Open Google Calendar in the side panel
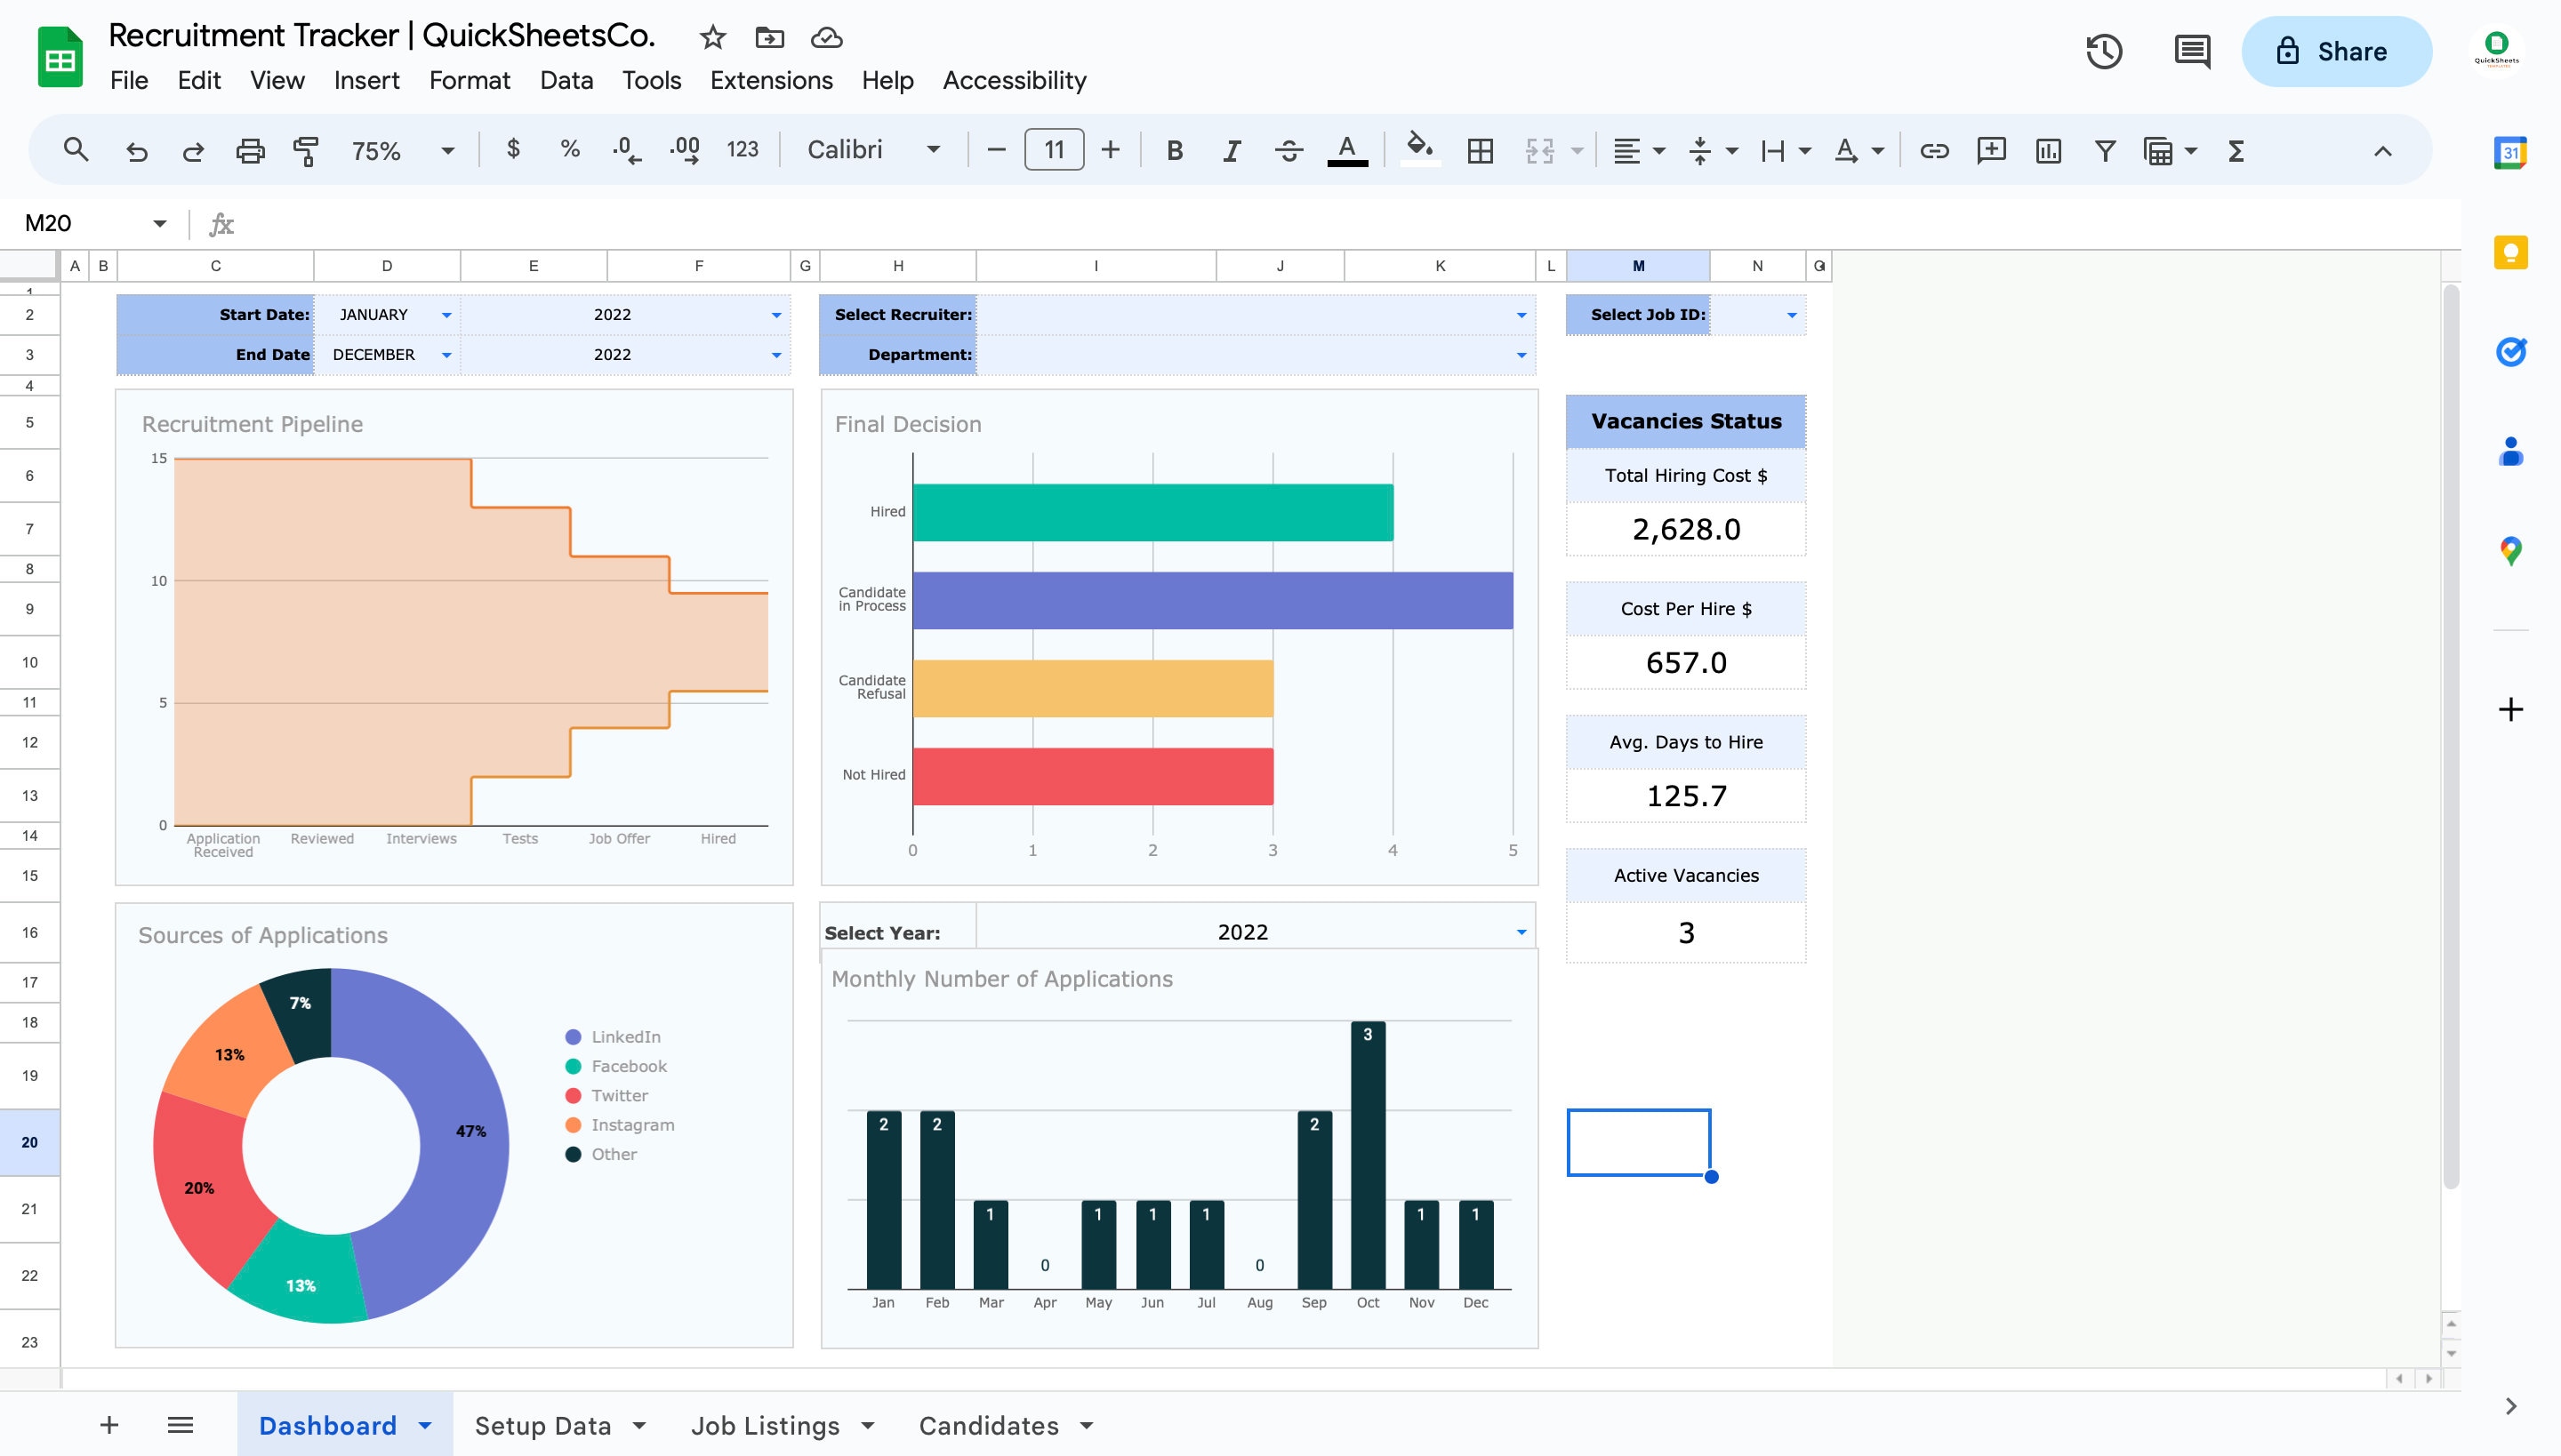 [2512, 152]
